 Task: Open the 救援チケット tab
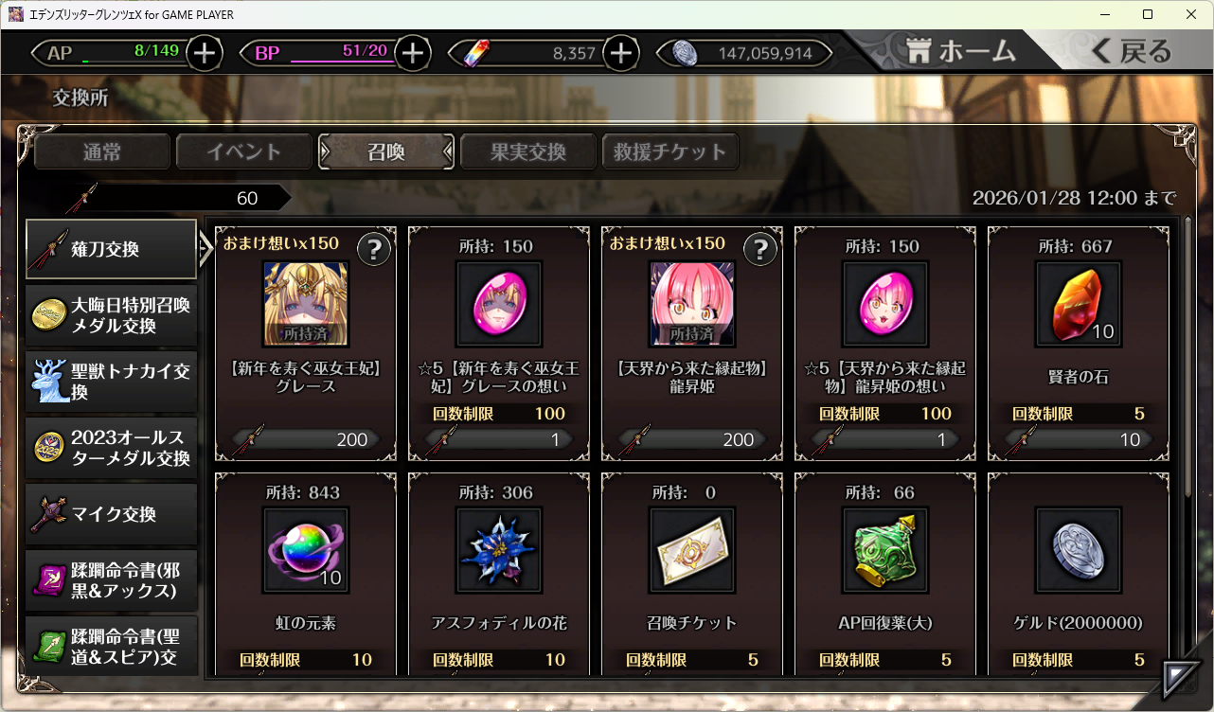point(670,151)
